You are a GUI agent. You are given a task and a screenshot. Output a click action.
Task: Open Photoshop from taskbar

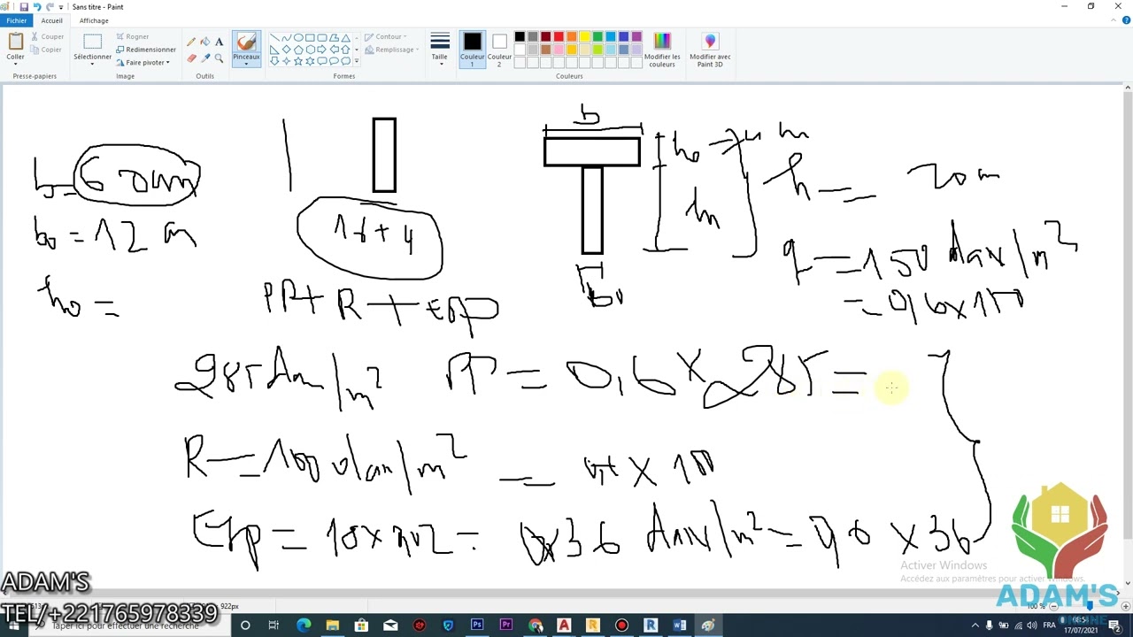pyautogui.click(x=477, y=625)
